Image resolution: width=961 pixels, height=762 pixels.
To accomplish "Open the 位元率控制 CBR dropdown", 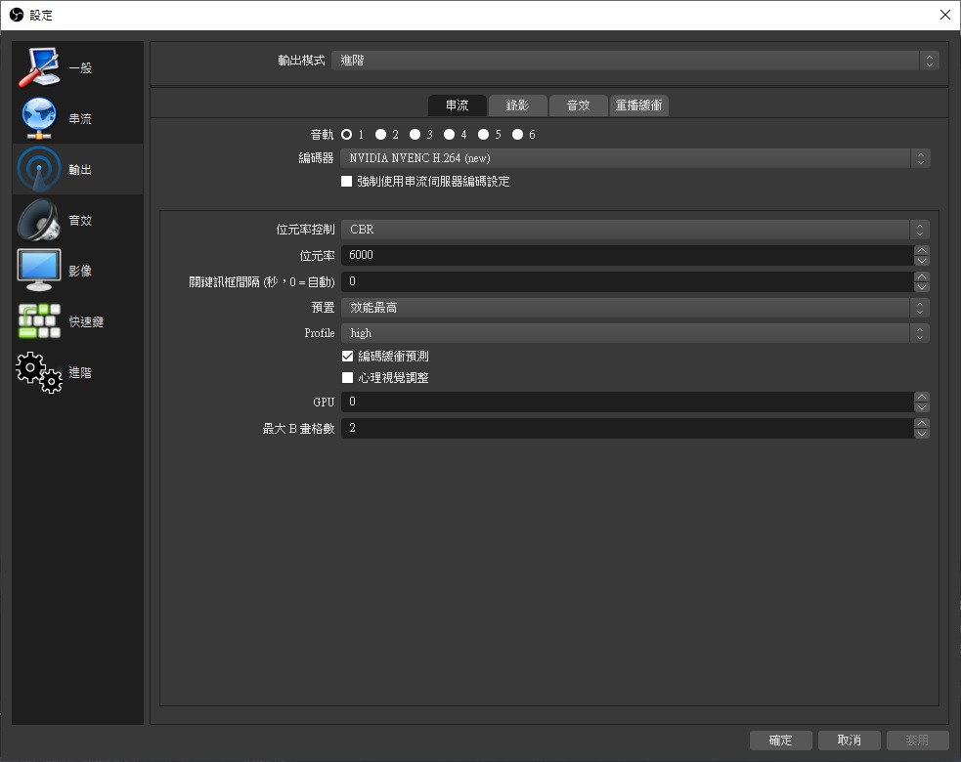I will click(634, 230).
